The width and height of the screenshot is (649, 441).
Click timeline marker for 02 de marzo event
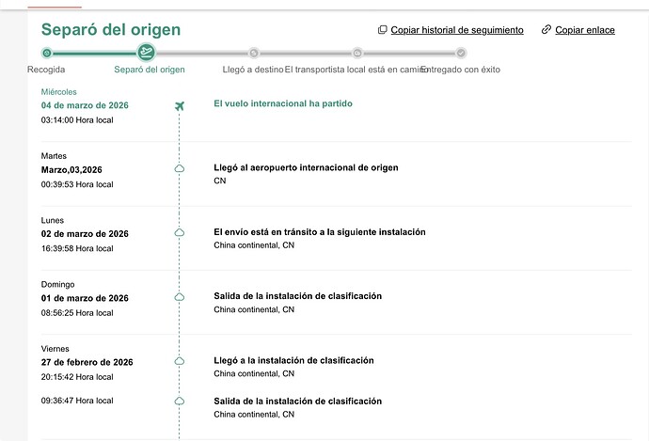(180, 232)
